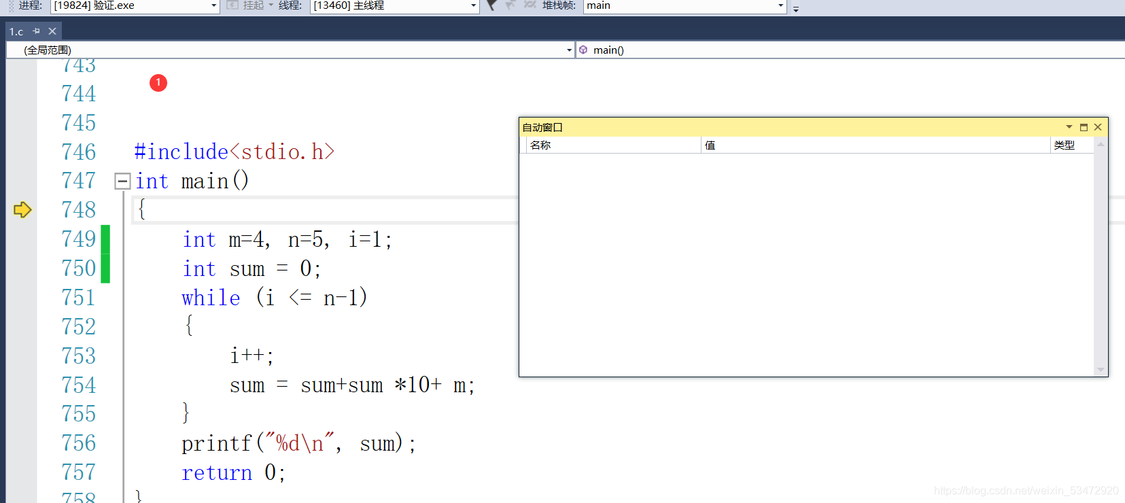Screen dimensions: 1125x503
Task: Click the printf("%d\n", sum); line
Action: [x=299, y=443]
